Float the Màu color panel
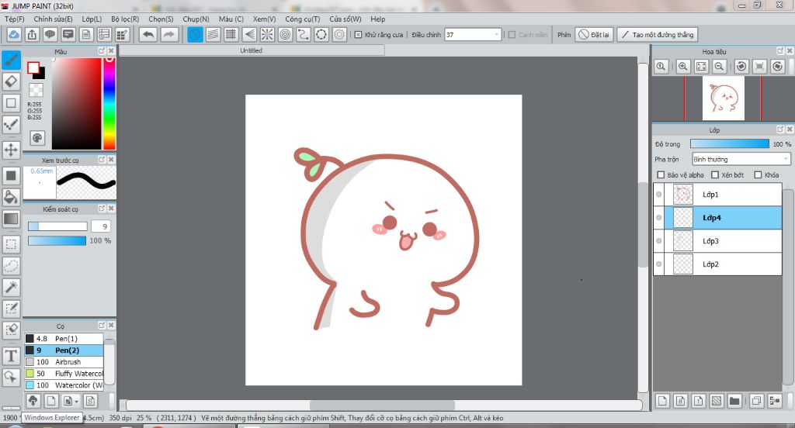This screenshot has height=428, width=795. pyautogui.click(x=102, y=51)
